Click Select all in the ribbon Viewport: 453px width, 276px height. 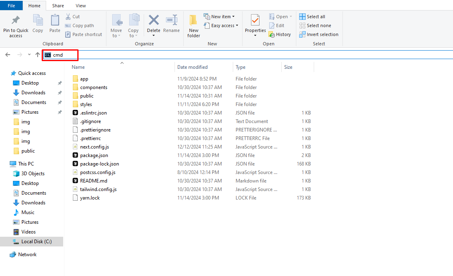[312, 17]
